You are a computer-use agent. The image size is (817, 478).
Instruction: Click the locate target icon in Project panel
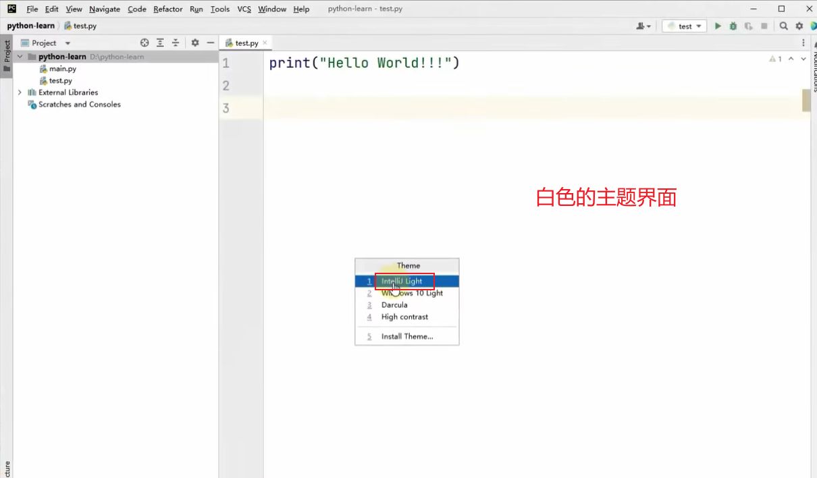(x=144, y=43)
